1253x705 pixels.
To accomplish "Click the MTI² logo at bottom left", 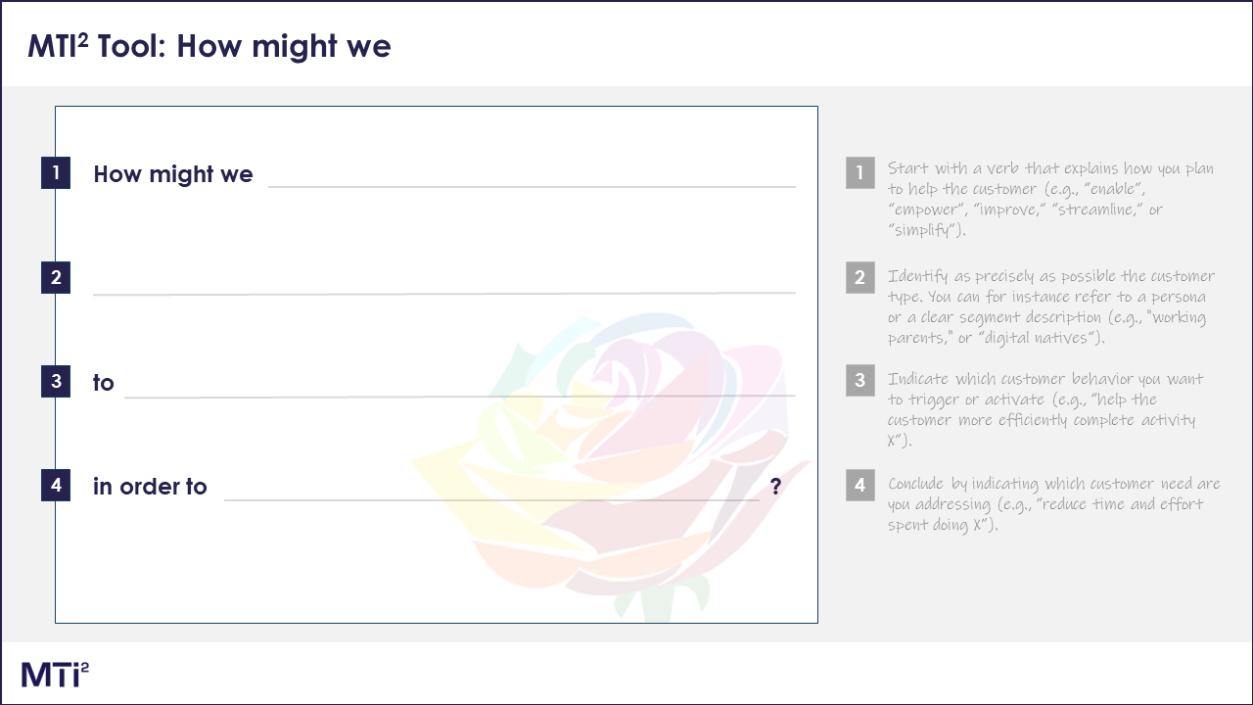I will point(56,674).
